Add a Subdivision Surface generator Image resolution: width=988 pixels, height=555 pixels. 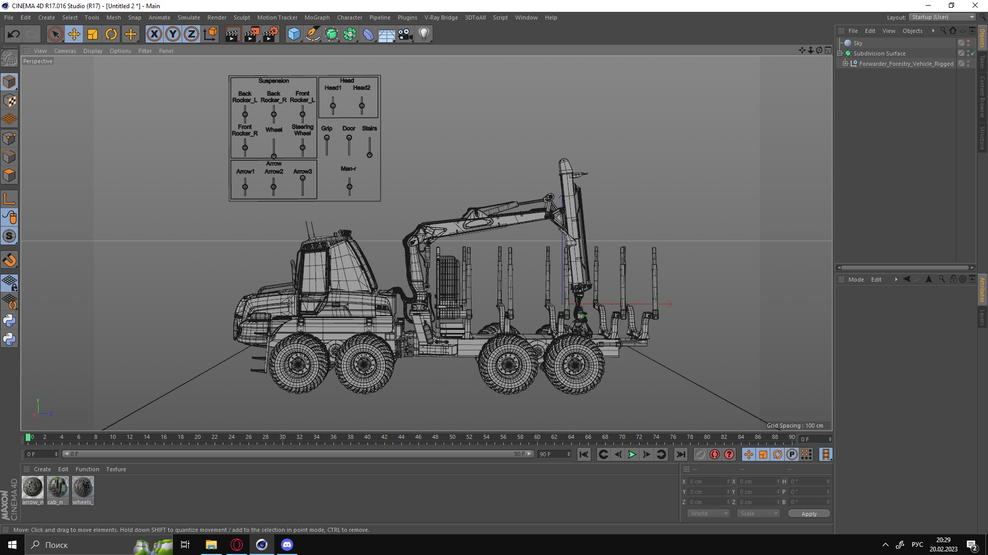click(x=331, y=34)
